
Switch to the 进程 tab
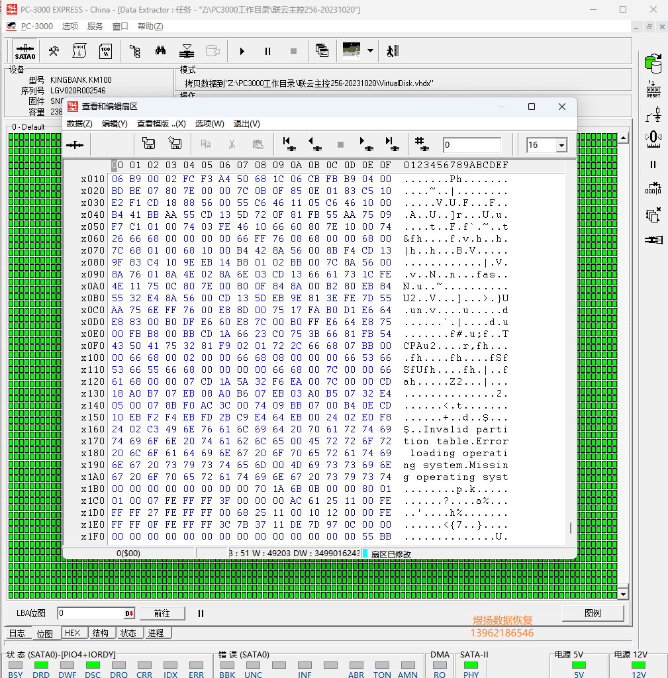point(156,633)
